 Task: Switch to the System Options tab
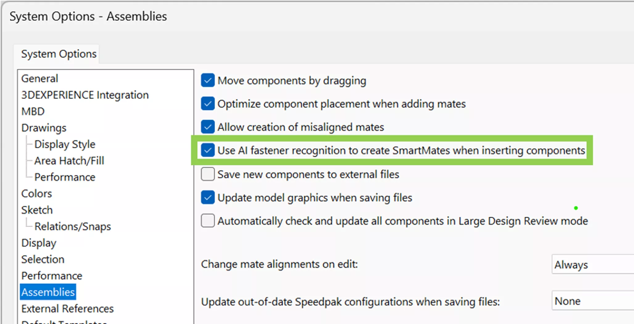tap(59, 54)
